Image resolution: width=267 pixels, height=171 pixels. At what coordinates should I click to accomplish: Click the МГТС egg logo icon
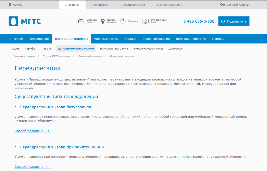pyautogui.click(x=13, y=21)
